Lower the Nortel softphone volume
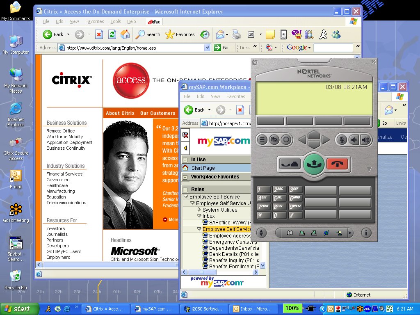This screenshot has height=315, width=420. [354, 139]
